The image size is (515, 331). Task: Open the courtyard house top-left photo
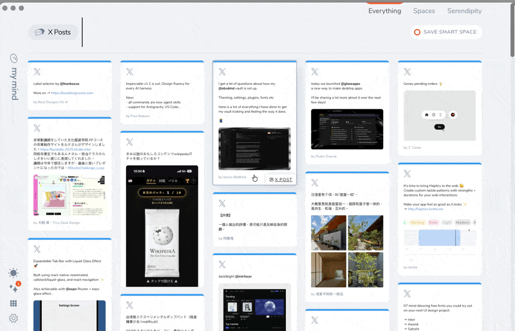coord(328,232)
